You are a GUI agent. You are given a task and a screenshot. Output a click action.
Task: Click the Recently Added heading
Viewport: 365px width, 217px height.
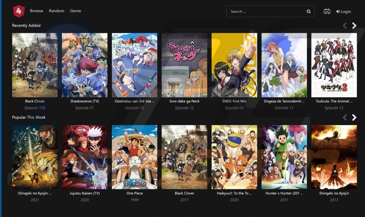pyautogui.click(x=26, y=26)
